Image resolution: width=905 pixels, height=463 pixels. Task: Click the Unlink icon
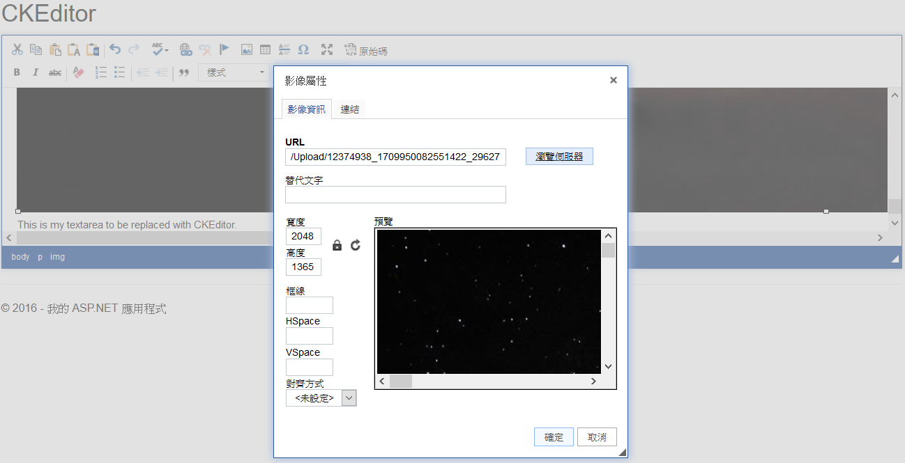coord(204,49)
